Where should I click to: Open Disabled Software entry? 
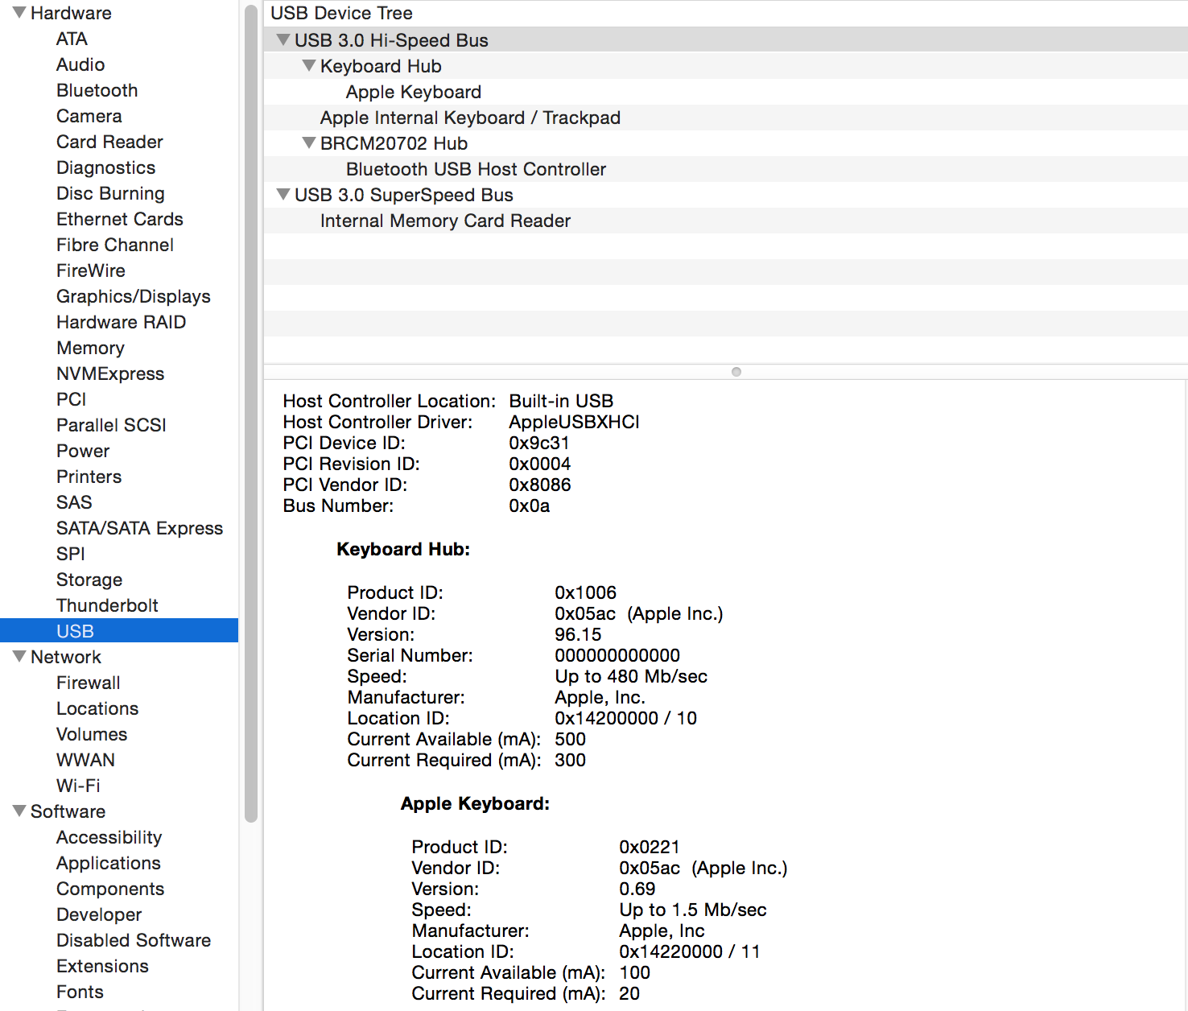pos(134,940)
